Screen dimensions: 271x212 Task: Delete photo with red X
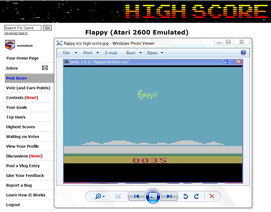(212, 196)
